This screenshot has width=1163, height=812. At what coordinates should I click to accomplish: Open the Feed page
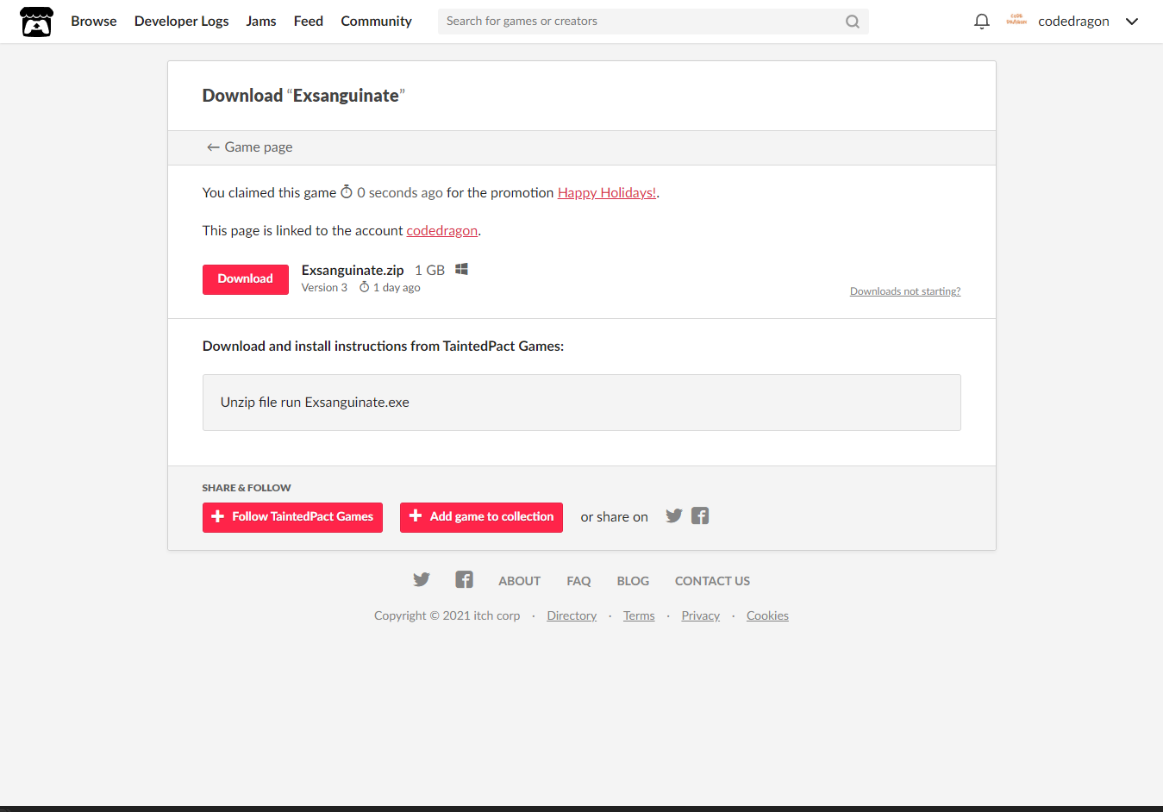(309, 22)
